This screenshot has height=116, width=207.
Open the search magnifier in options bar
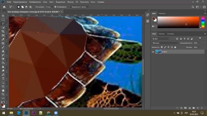pyautogui.click(x=193, y=7)
